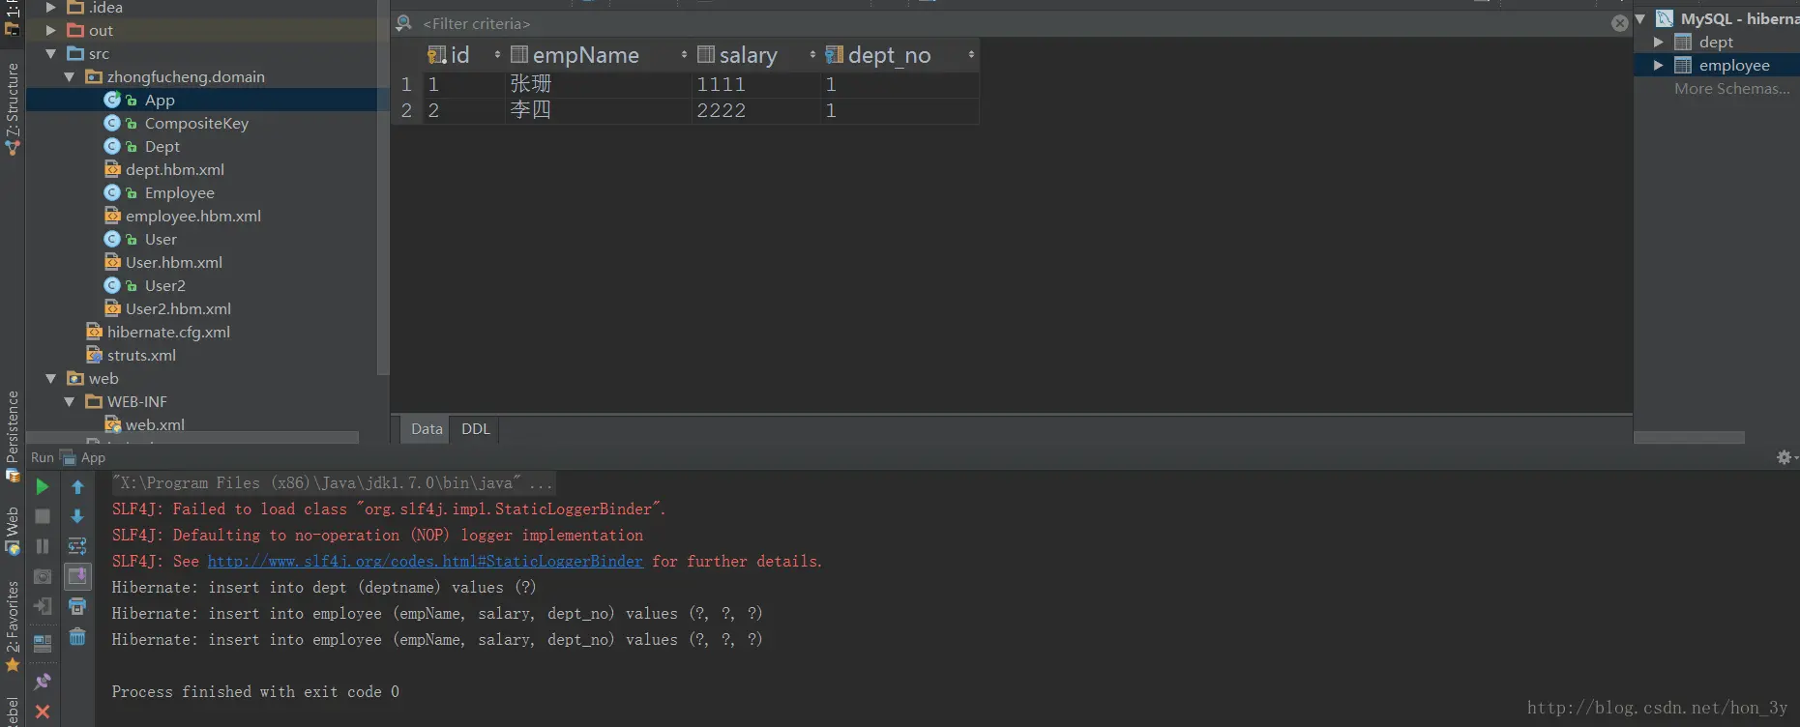The height and width of the screenshot is (727, 1800).
Task: Switch to the Data tab
Action: (427, 429)
